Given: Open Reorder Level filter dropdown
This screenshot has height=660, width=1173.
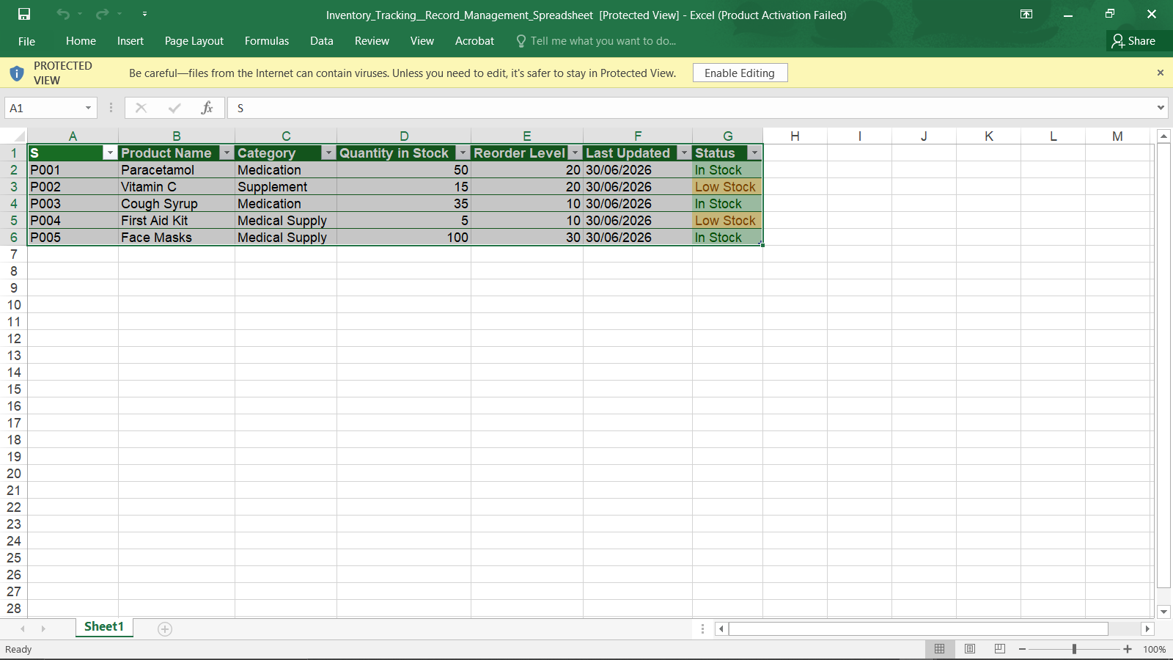Looking at the screenshot, I should click(x=575, y=153).
